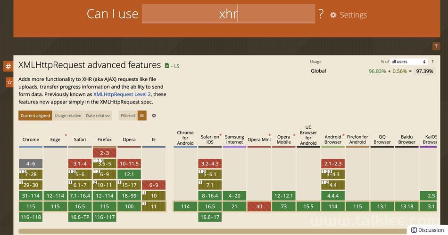Image resolution: width=448 pixels, height=235 pixels.
Task: Open the all users dropdown
Action: pyautogui.click(x=408, y=62)
